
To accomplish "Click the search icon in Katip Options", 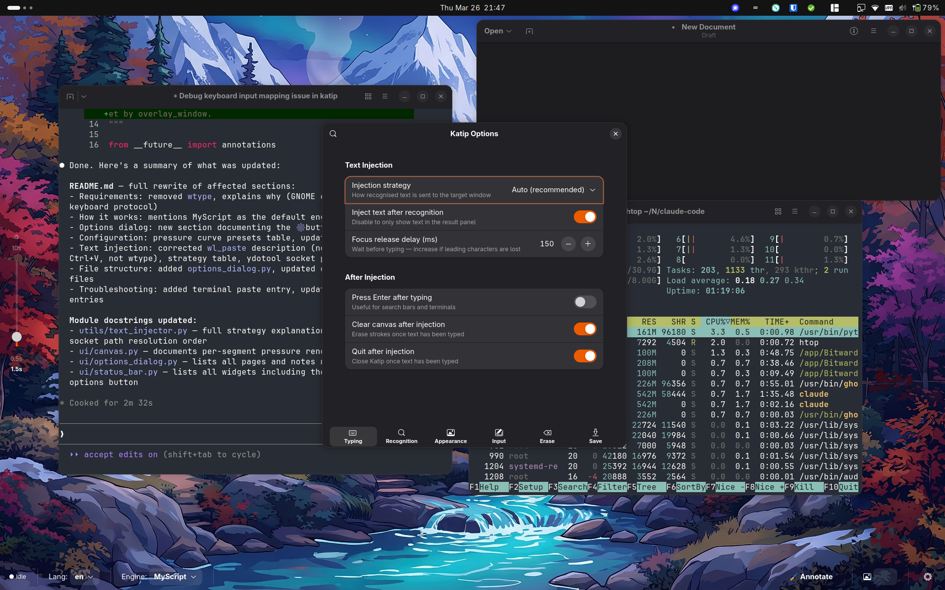I will coord(333,134).
